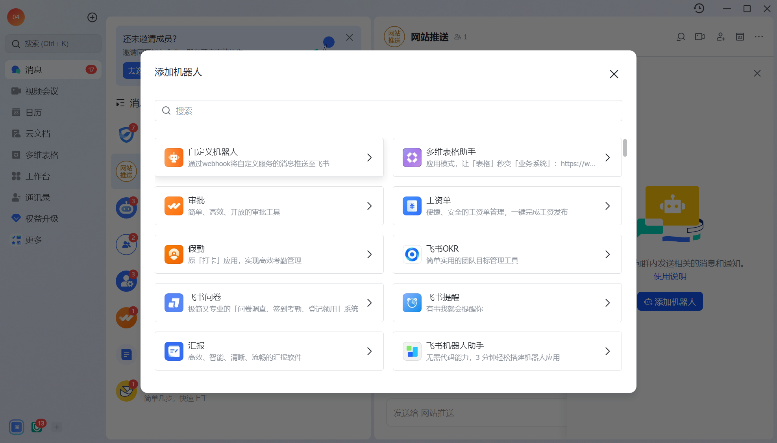Expand the 工资单 entry chevron arrow
This screenshot has width=777, height=443.
pyautogui.click(x=607, y=206)
